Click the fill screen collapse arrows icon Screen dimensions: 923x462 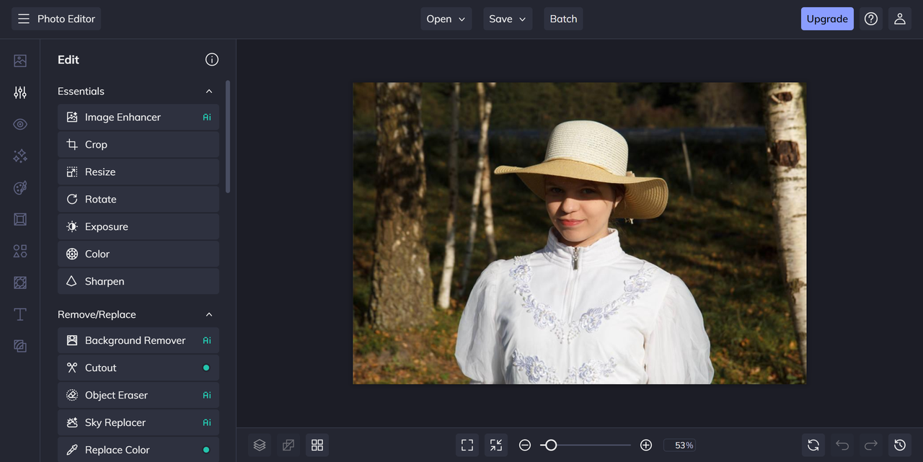496,445
